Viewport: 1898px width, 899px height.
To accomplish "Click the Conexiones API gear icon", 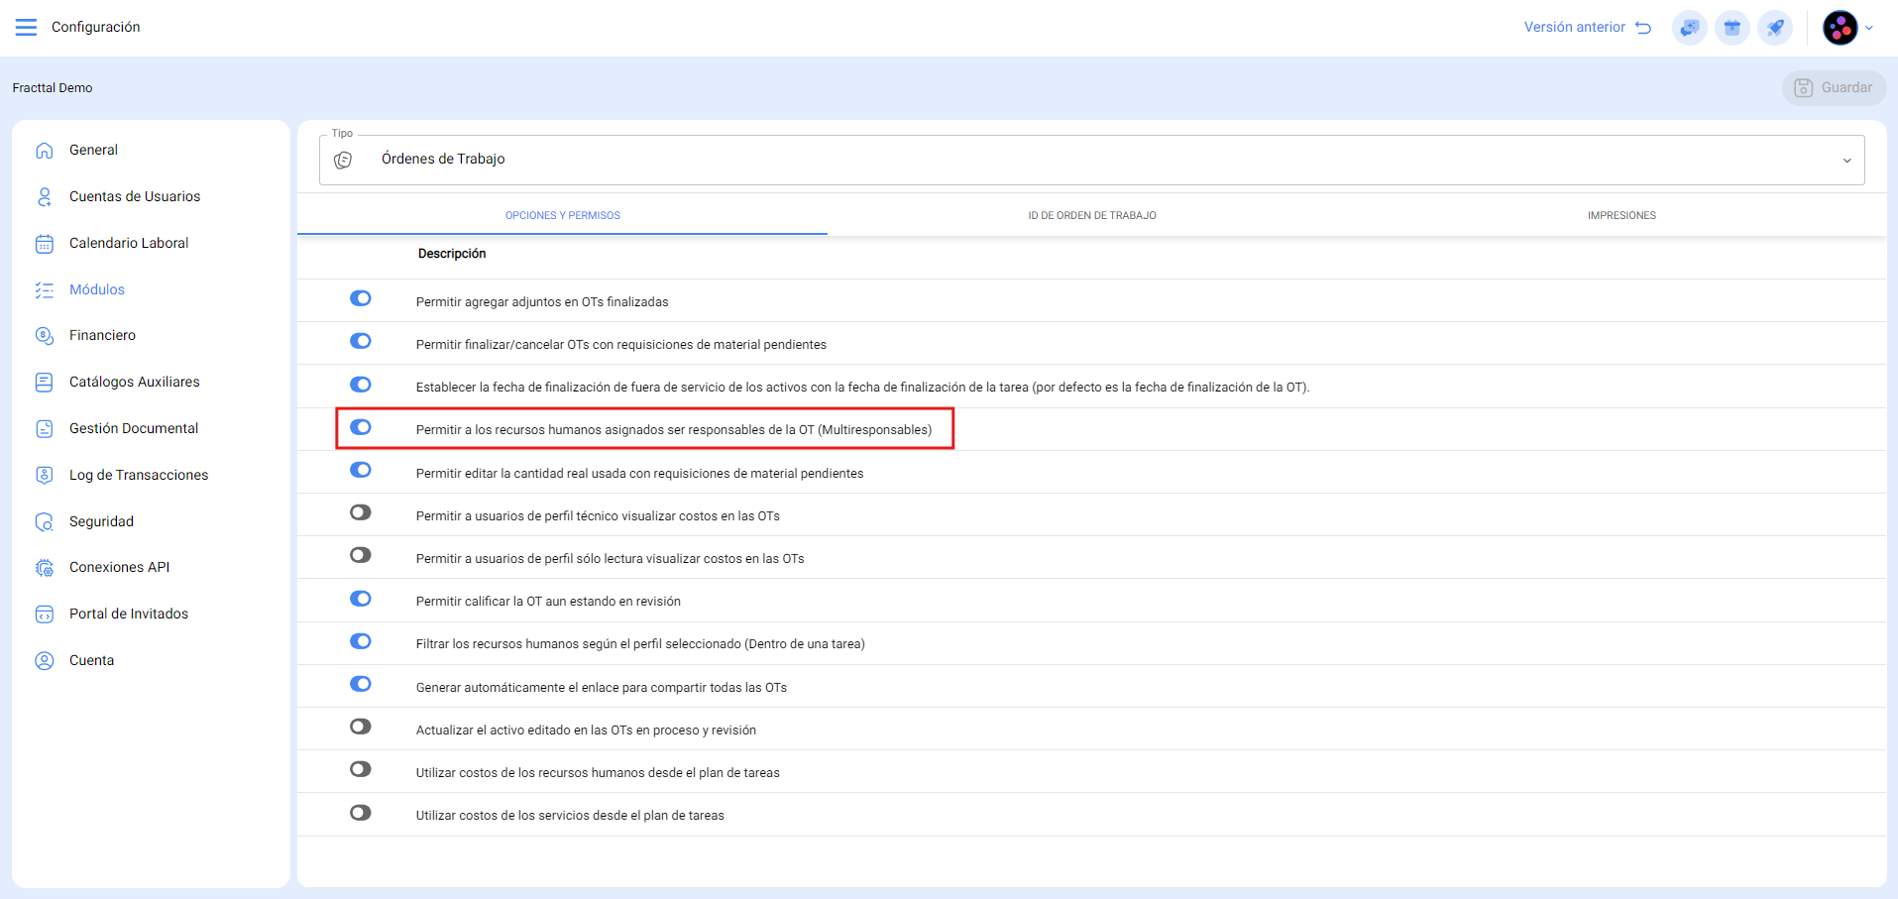I will (45, 568).
